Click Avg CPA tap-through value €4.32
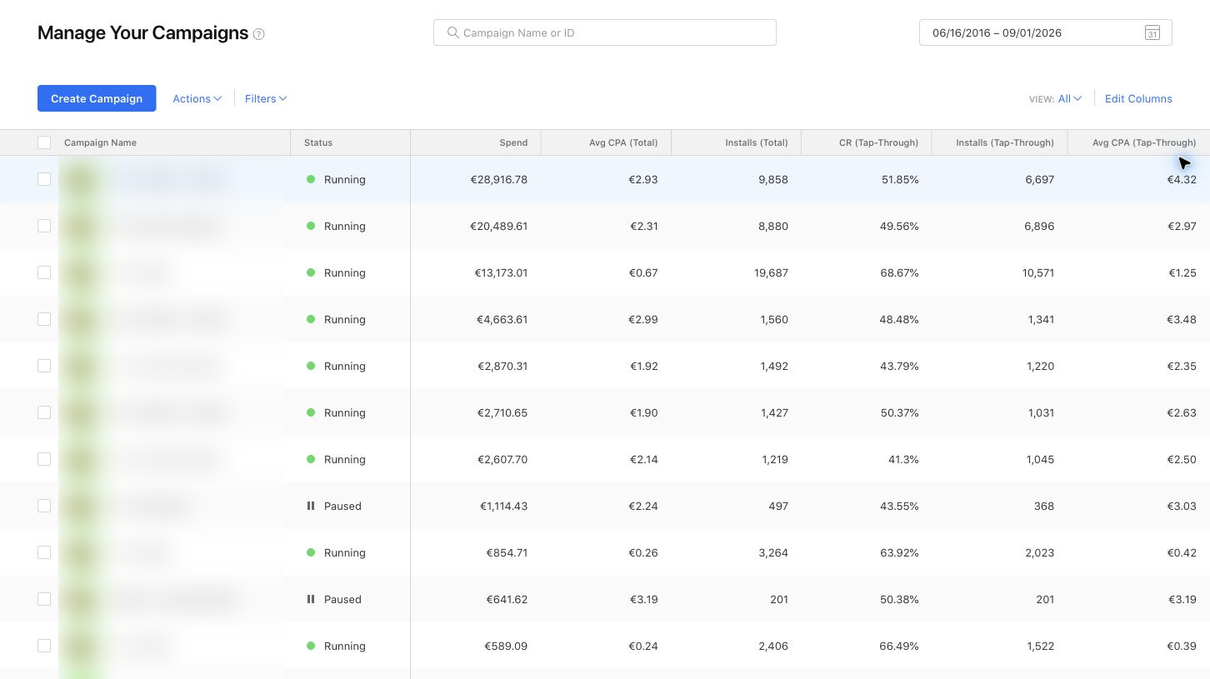1210x679 pixels. click(x=1182, y=179)
